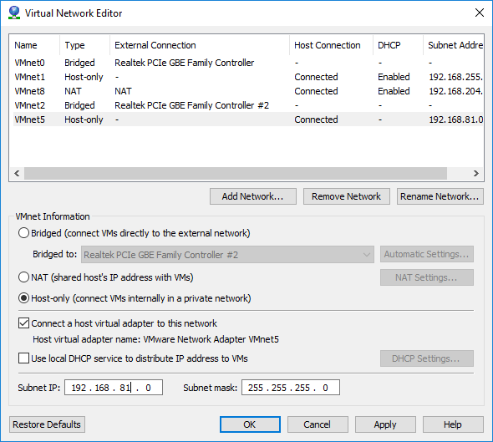The image size is (493, 442).
Task: Click VMnet1 Enabled DHCP cell
Action: click(x=394, y=77)
